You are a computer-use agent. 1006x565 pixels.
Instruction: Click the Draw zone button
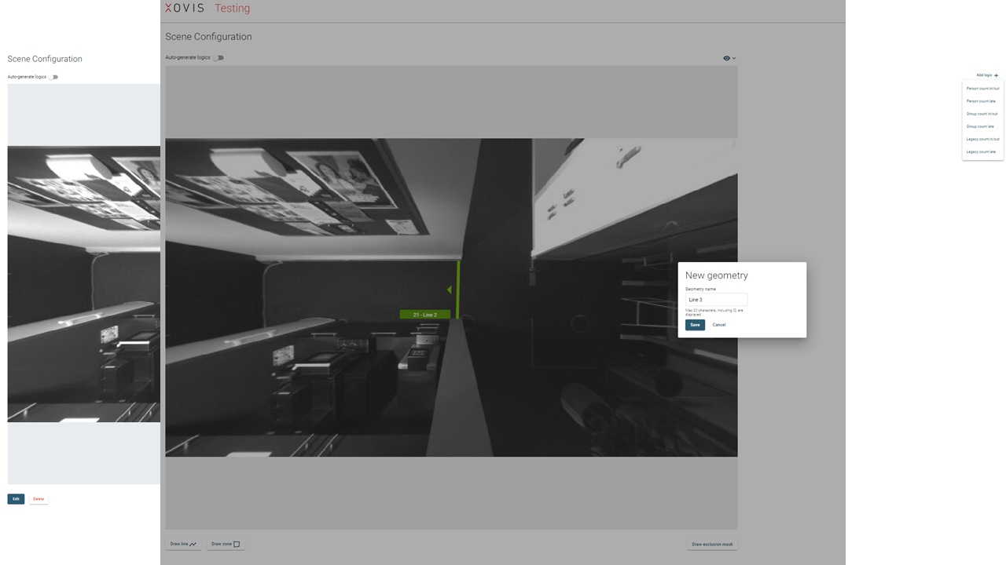pos(226,544)
